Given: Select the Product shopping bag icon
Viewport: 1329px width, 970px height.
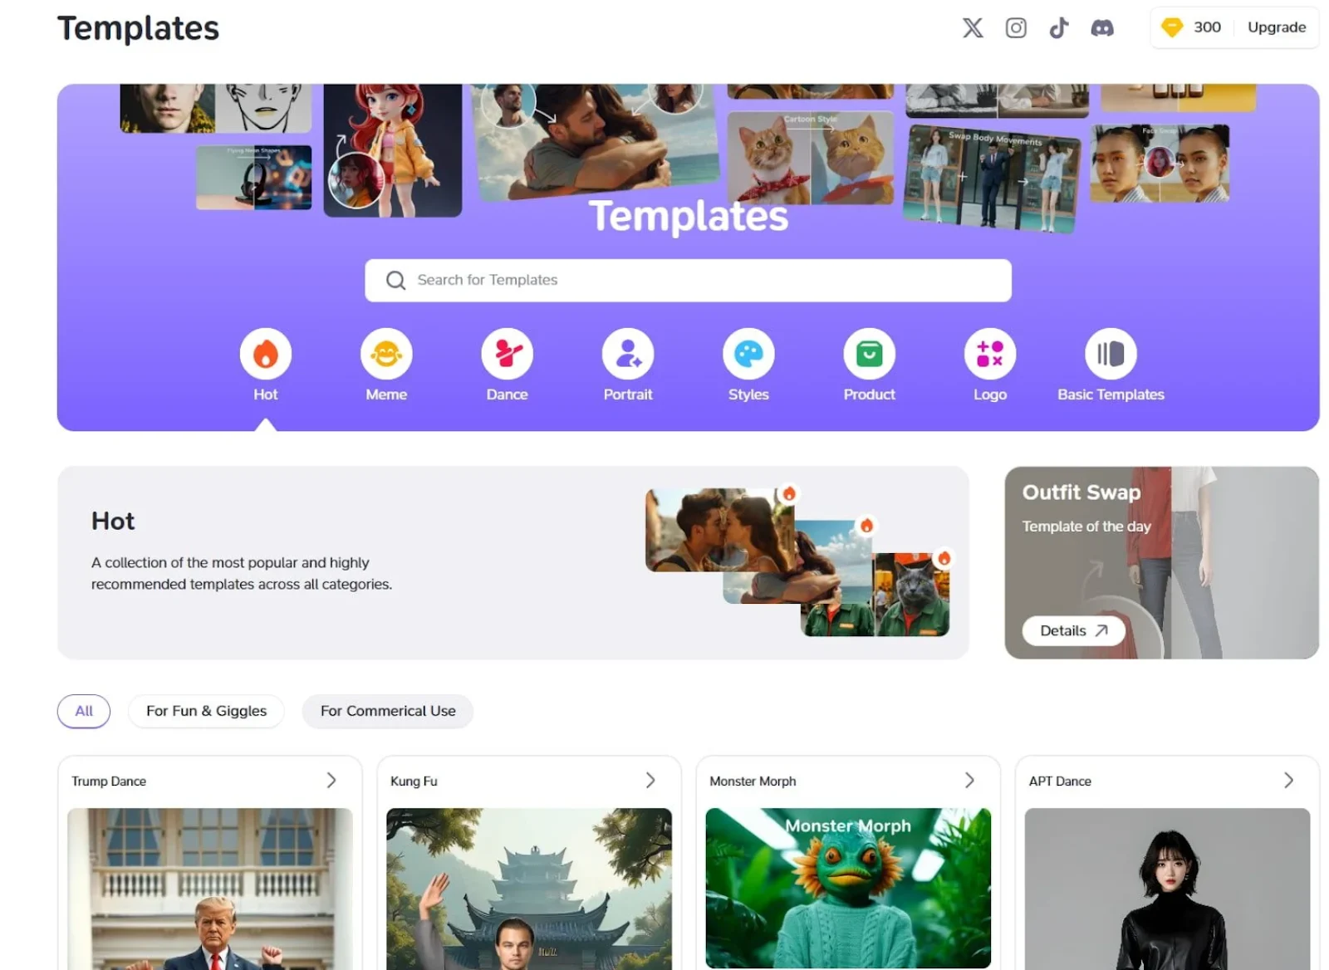Looking at the screenshot, I should click(x=869, y=355).
